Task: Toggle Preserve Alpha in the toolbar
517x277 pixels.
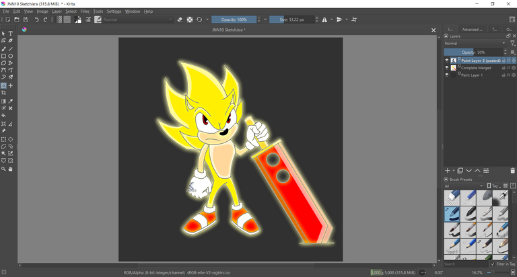Action: coord(190,19)
